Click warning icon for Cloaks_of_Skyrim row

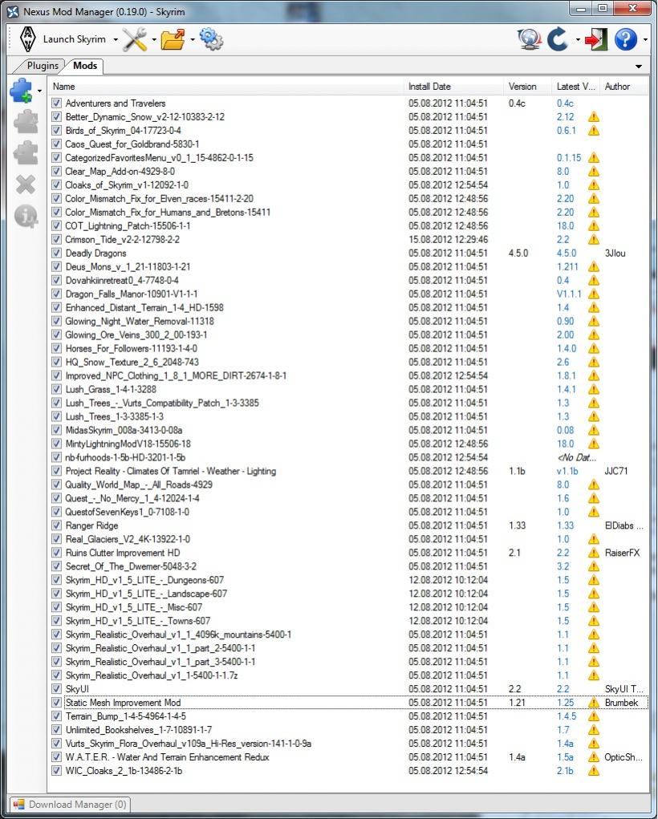593,185
